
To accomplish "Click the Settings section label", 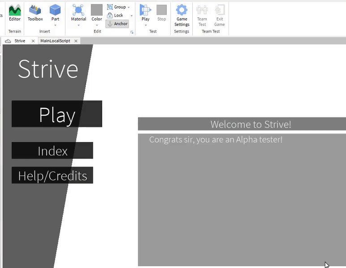I will tap(182, 31).
